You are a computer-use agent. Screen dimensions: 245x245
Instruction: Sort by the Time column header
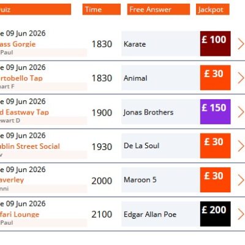pos(102,9)
